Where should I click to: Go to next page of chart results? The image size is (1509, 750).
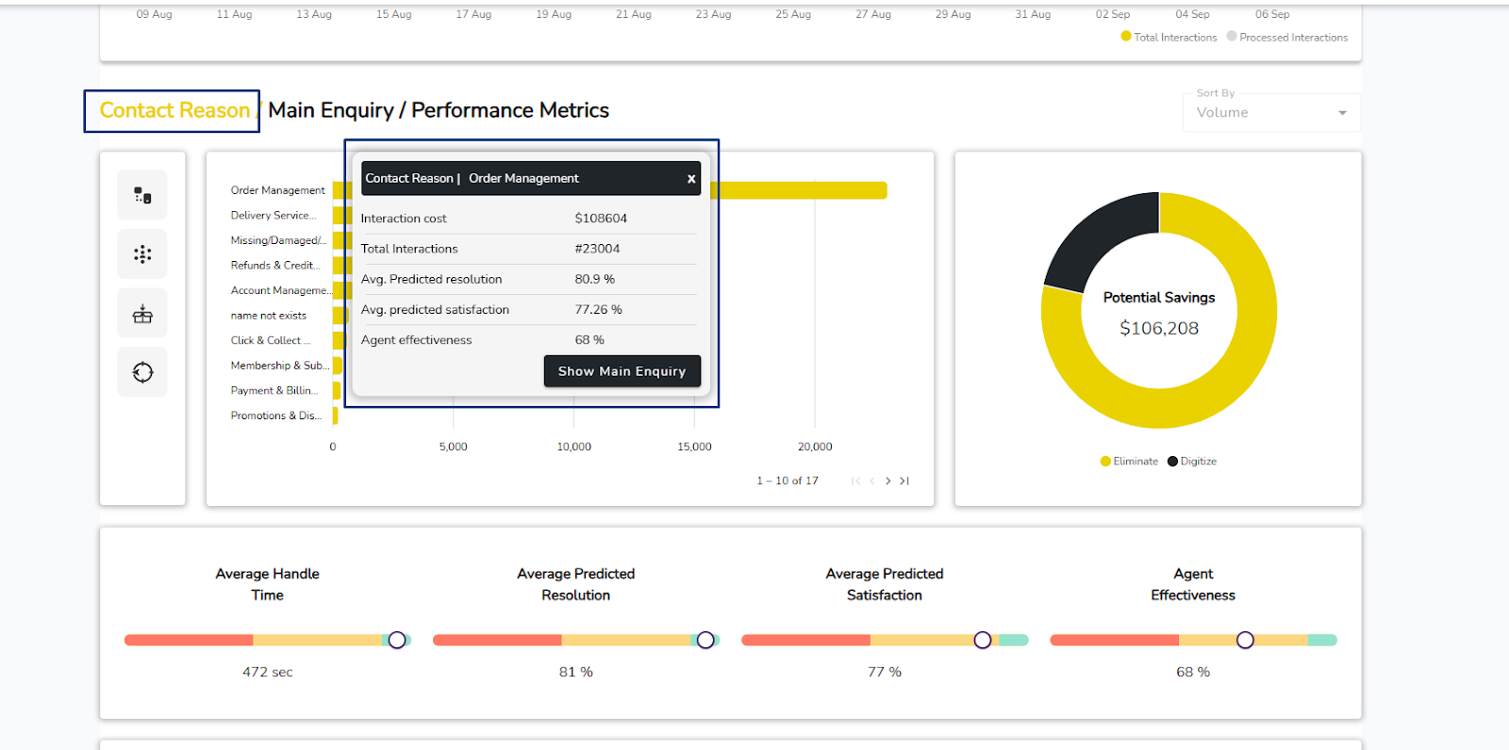[x=887, y=481]
